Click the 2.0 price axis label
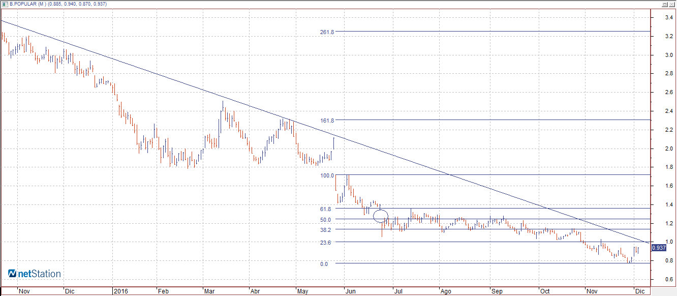 tap(670, 149)
